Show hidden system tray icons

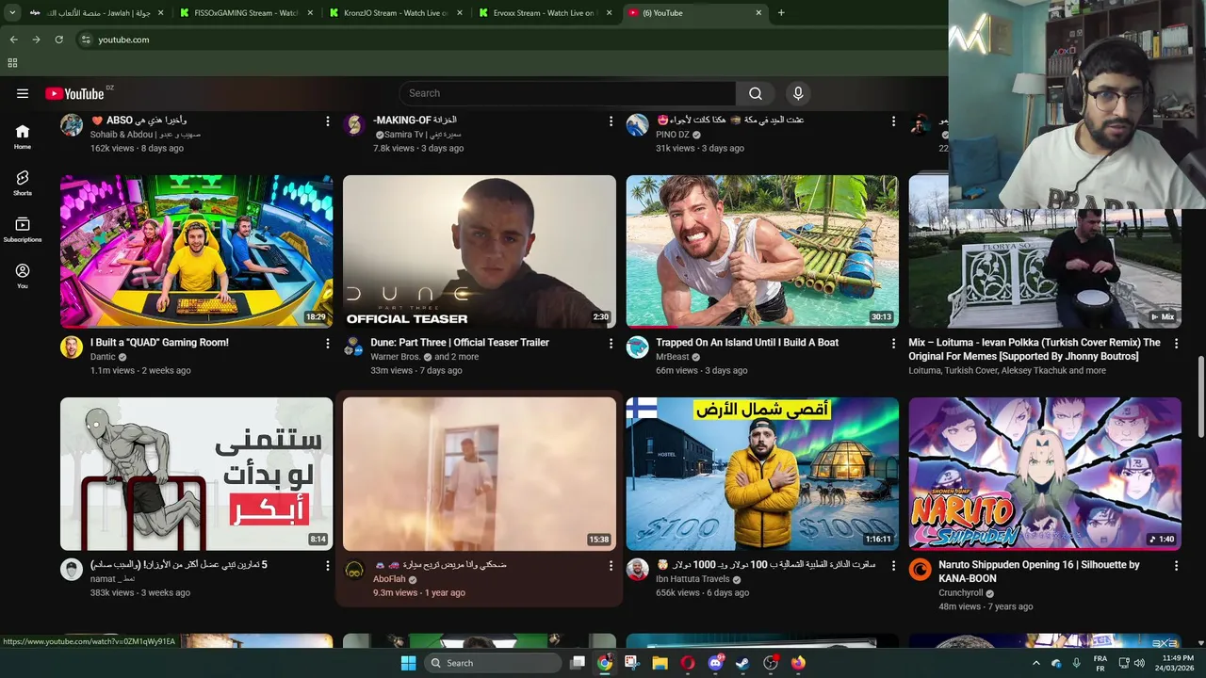(x=1035, y=663)
